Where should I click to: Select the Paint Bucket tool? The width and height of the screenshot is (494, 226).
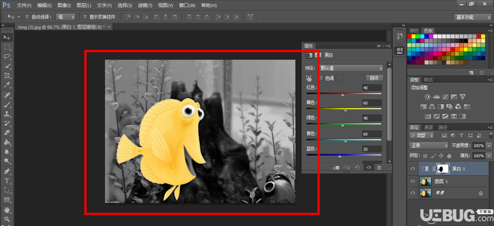tap(6, 142)
